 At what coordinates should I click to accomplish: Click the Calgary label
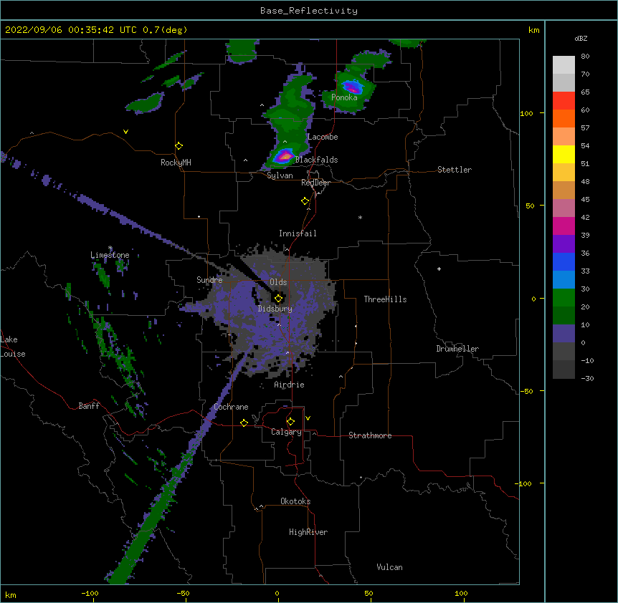[x=287, y=432]
